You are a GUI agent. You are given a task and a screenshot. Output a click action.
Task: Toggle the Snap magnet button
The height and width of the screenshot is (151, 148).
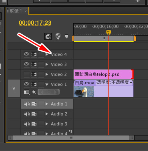(x=48, y=37)
